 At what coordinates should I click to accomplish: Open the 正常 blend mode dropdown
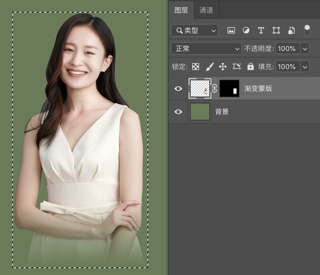point(206,48)
